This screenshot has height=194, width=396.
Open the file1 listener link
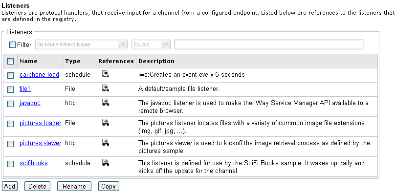(25, 89)
